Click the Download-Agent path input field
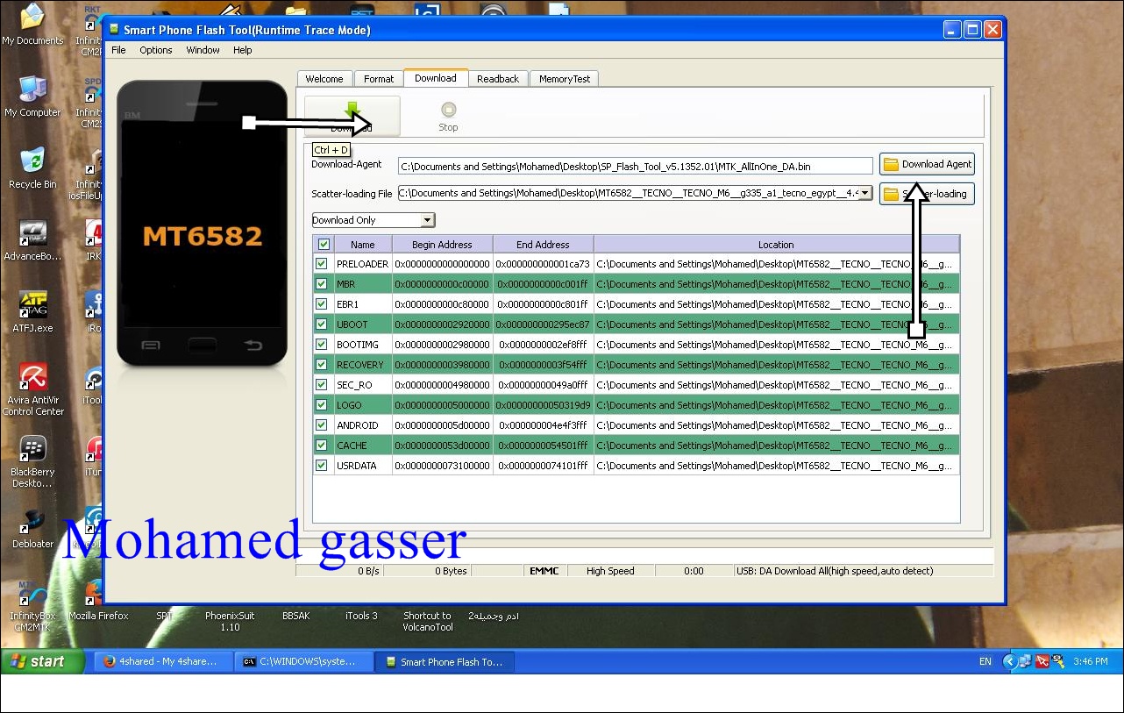The image size is (1124, 713). pos(636,166)
